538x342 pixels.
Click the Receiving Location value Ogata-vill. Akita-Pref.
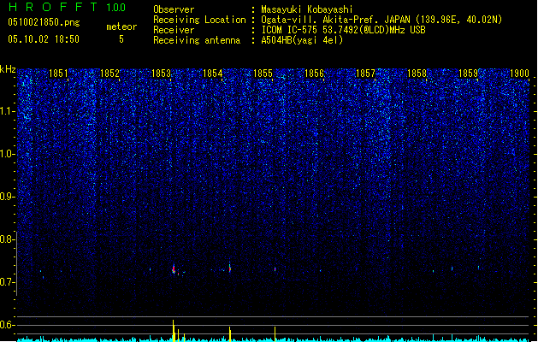321,20
